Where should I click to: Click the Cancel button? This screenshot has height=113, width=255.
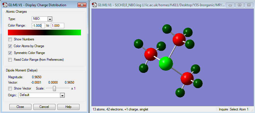(x=44, y=107)
